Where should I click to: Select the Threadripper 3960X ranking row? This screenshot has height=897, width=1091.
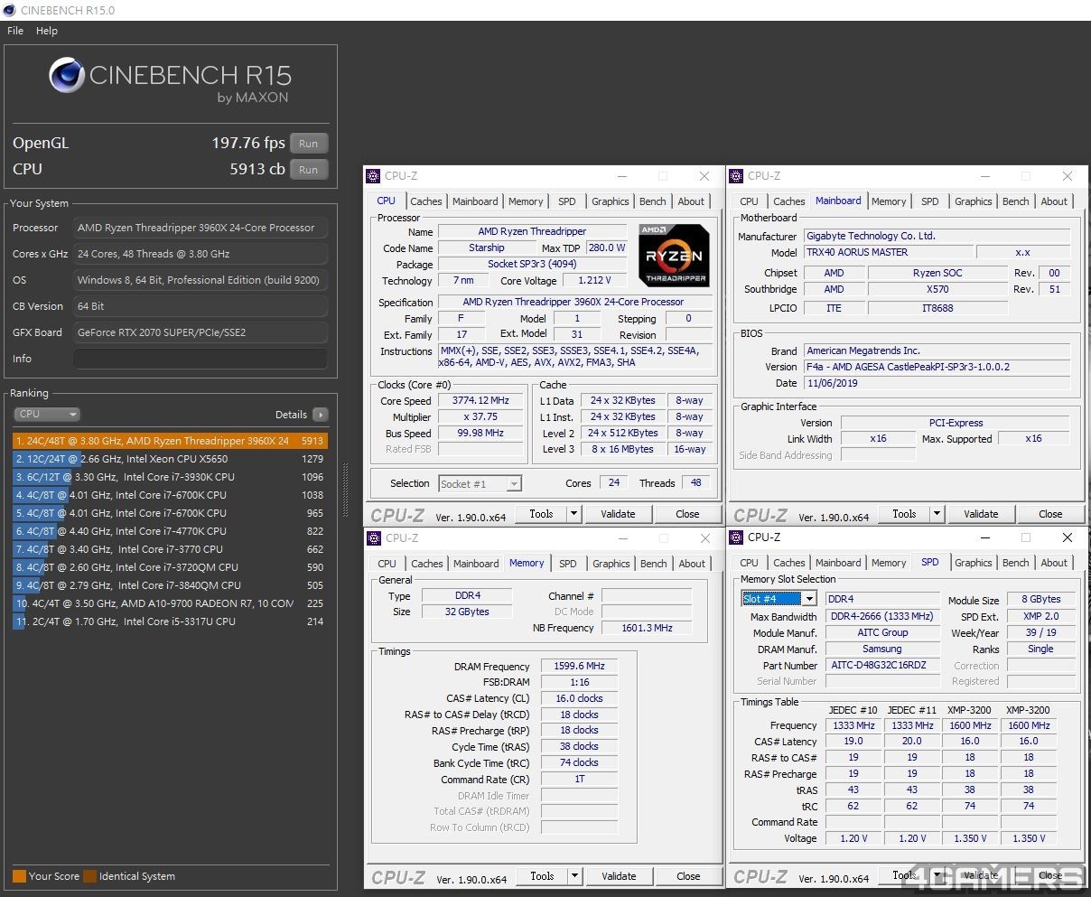pyautogui.click(x=170, y=441)
